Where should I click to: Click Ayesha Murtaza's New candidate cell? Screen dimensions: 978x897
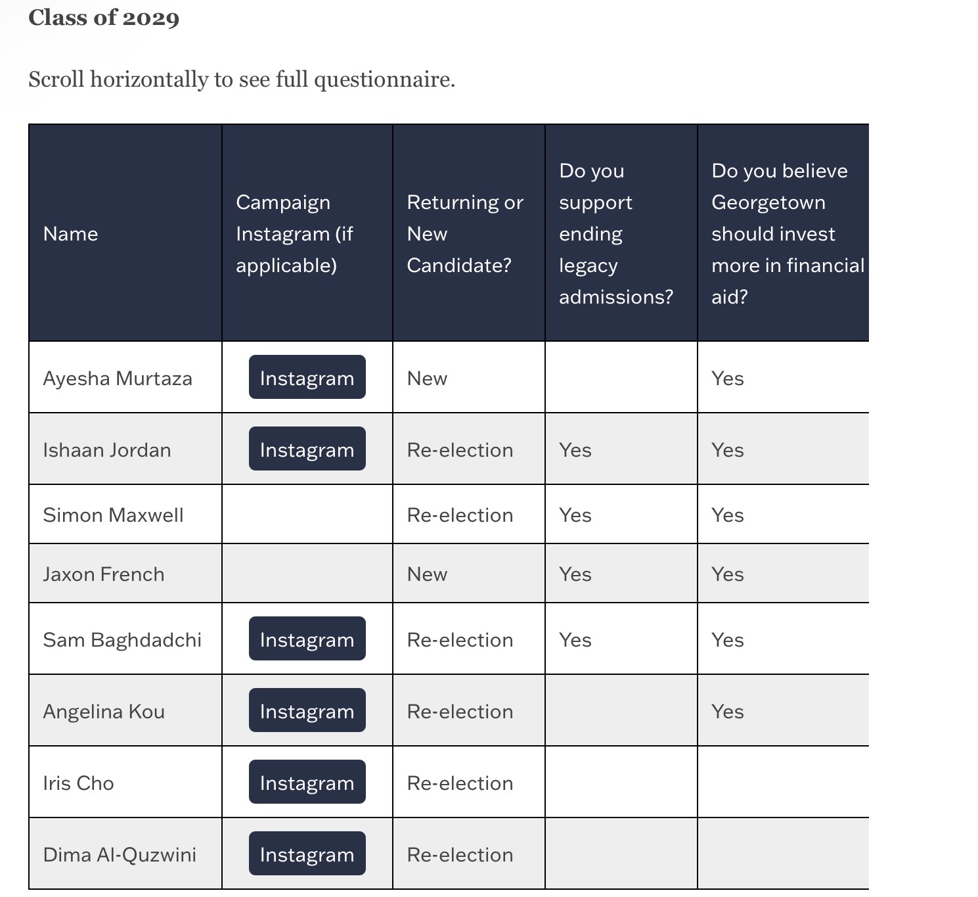[x=428, y=378]
